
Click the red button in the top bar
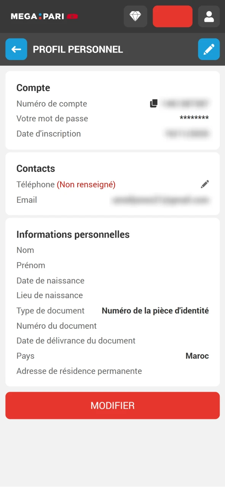pos(172,16)
